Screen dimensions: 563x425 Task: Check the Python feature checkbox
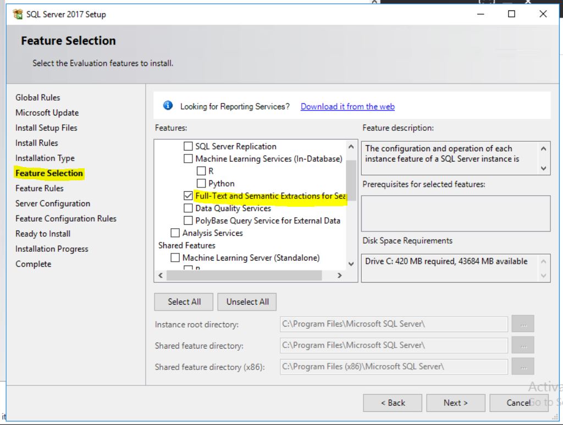point(202,183)
